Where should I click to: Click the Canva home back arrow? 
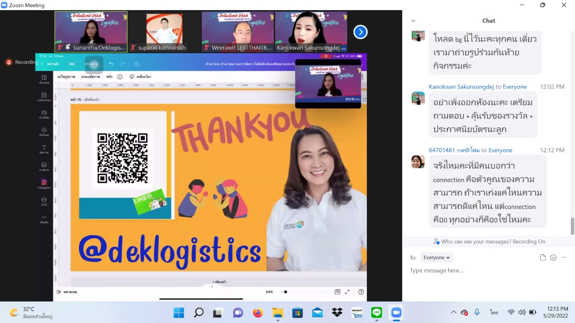tap(42, 64)
